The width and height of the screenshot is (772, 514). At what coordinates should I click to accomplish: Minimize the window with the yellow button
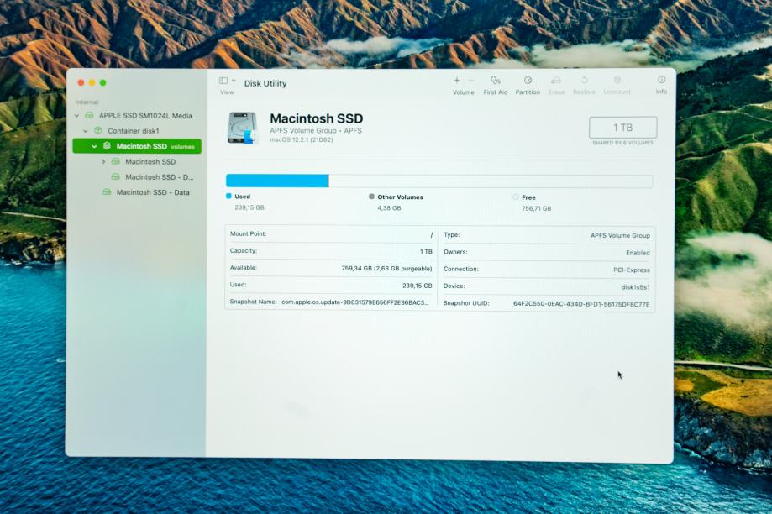point(92,82)
